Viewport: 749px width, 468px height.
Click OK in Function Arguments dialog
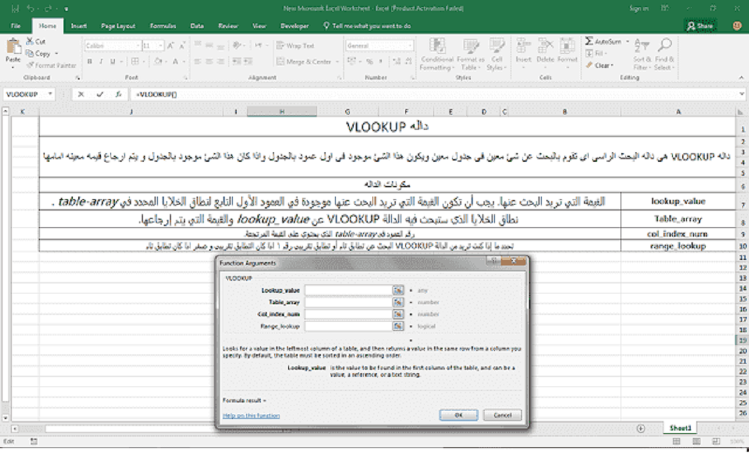click(x=459, y=415)
